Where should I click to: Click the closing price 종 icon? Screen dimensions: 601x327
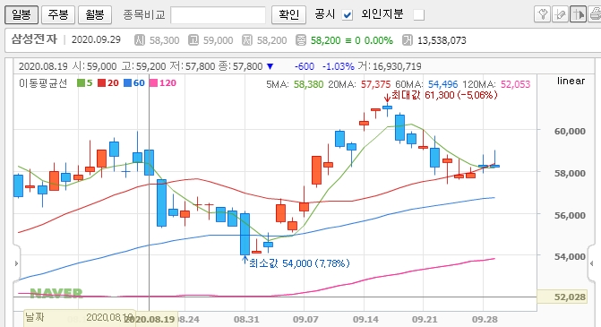click(x=301, y=40)
